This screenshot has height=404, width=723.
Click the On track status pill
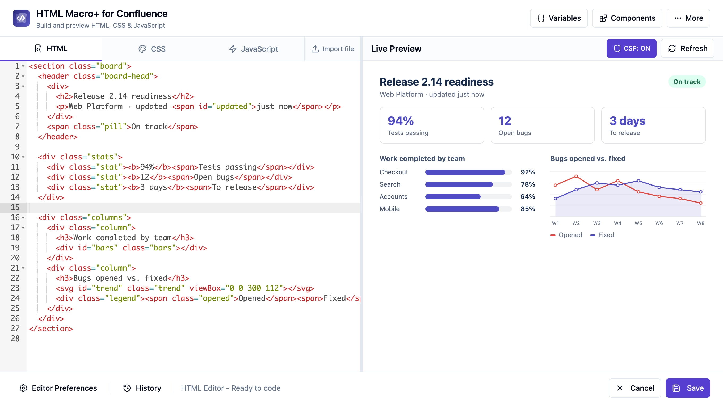pos(687,82)
